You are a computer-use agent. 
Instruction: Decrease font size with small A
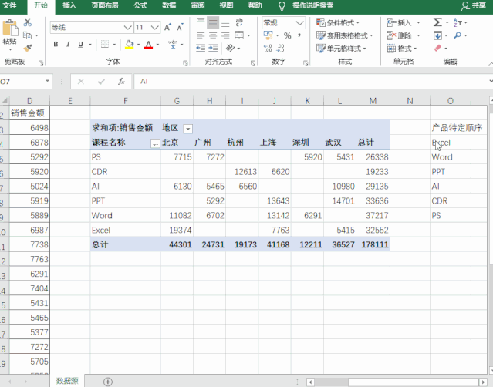(180, 27)
